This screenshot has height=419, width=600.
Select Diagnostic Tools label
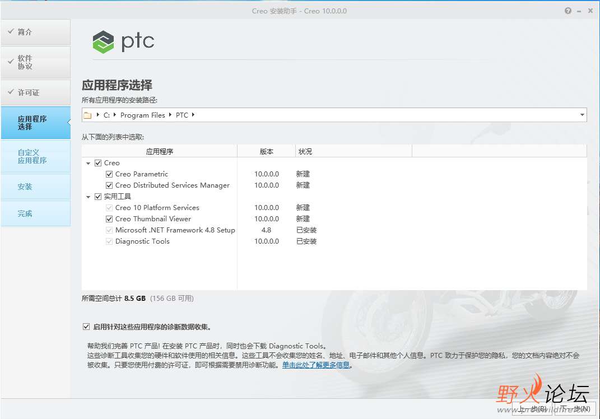pos(142,241)
